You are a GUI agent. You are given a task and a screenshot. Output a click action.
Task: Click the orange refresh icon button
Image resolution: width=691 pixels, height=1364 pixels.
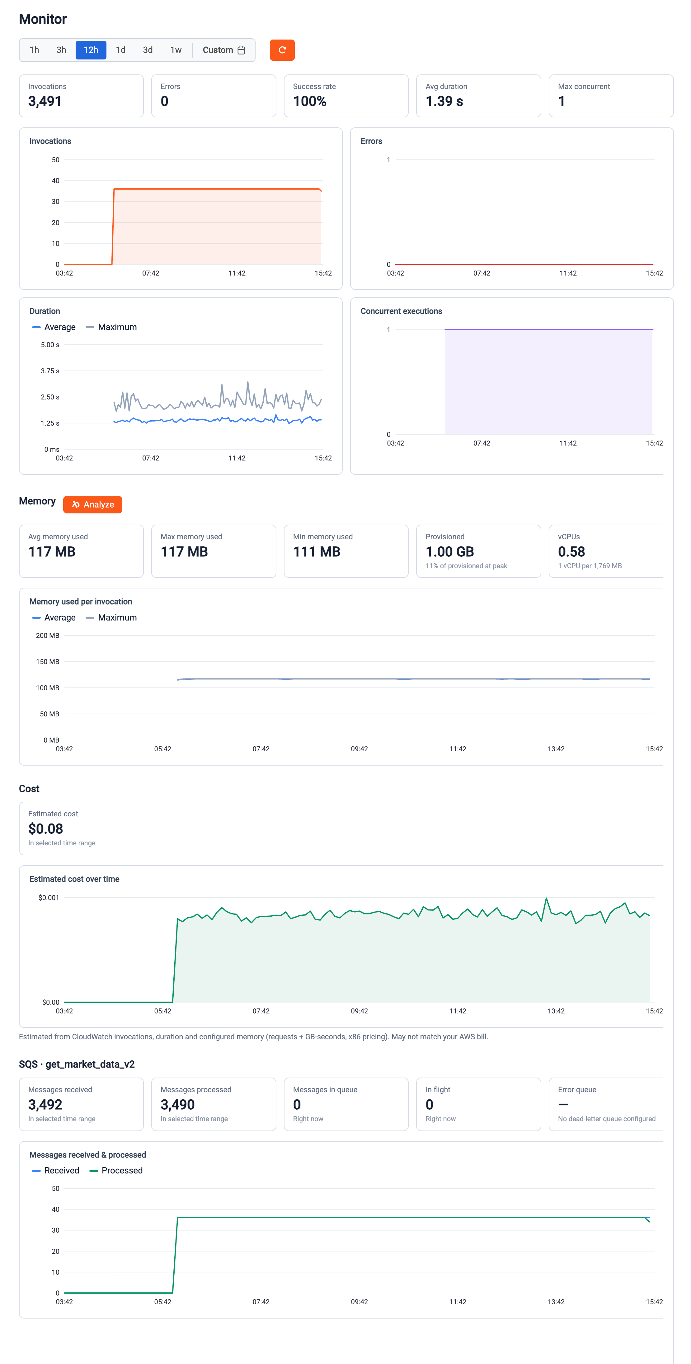tap(282, 50)
